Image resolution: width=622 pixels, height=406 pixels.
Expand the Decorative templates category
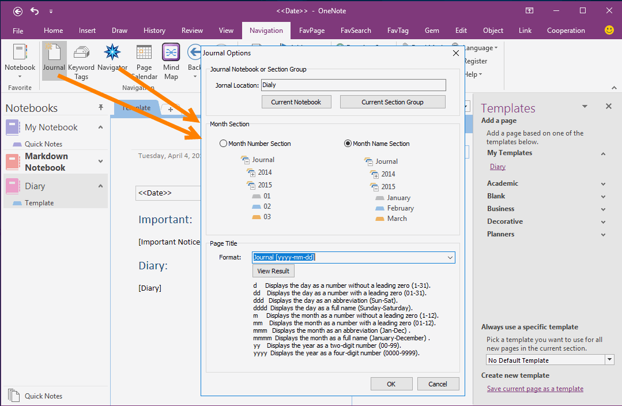[603, 222]
